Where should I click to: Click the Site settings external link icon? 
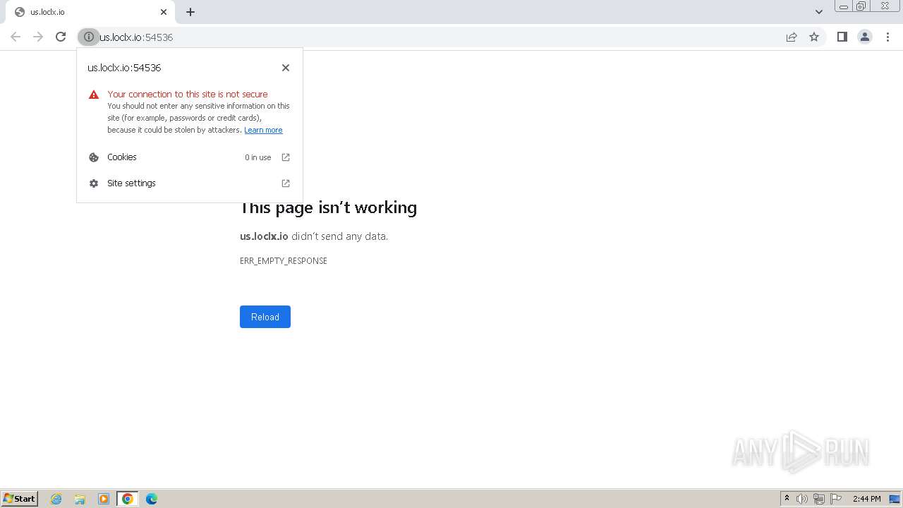pyautogui.click(x=286, y=183)
